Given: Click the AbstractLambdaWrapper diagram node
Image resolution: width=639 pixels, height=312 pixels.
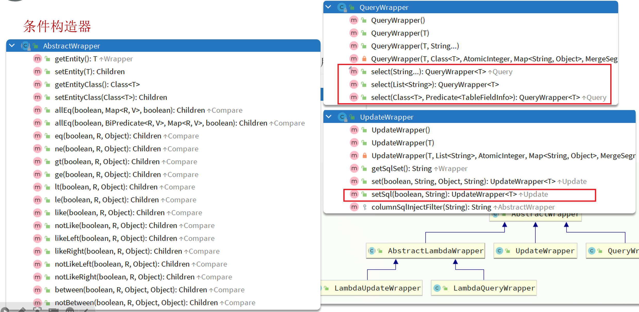Looking at the screenshot, I should [x=435, y=251].
